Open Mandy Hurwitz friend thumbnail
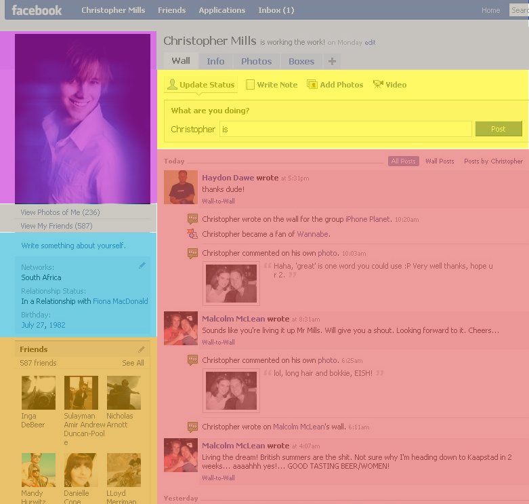Screen dimensions: 529x504 coord(39,470)
